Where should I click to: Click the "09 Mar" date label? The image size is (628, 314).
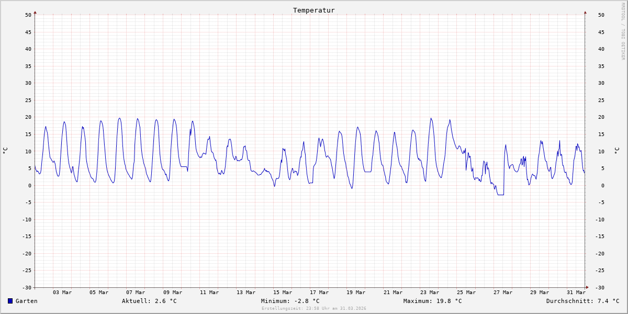(173, 293)
